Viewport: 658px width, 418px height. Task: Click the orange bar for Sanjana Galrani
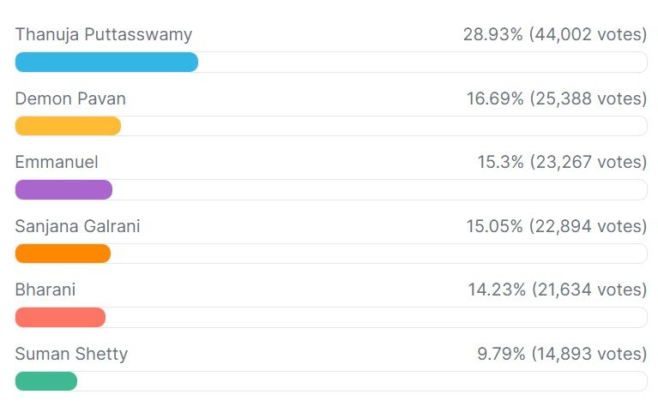point(63,254)
